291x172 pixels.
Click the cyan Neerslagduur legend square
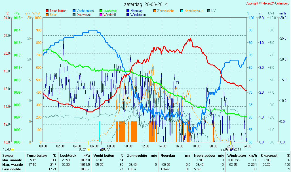pyautogui.click(x=182, y=11)
